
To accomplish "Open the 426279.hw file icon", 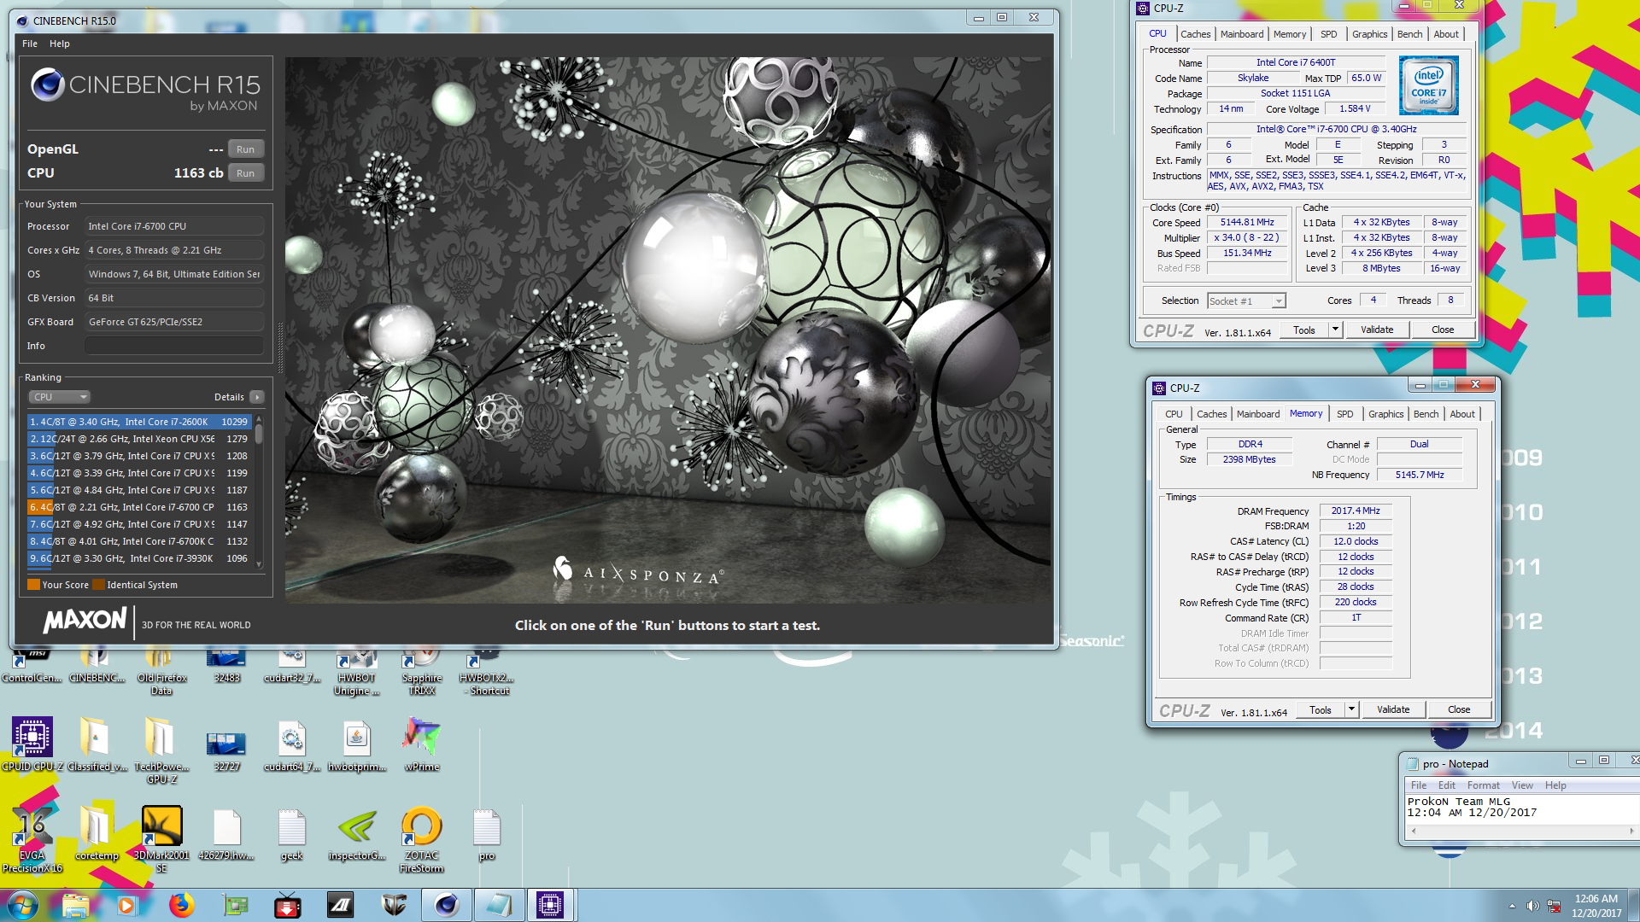I will coord(226,832).
